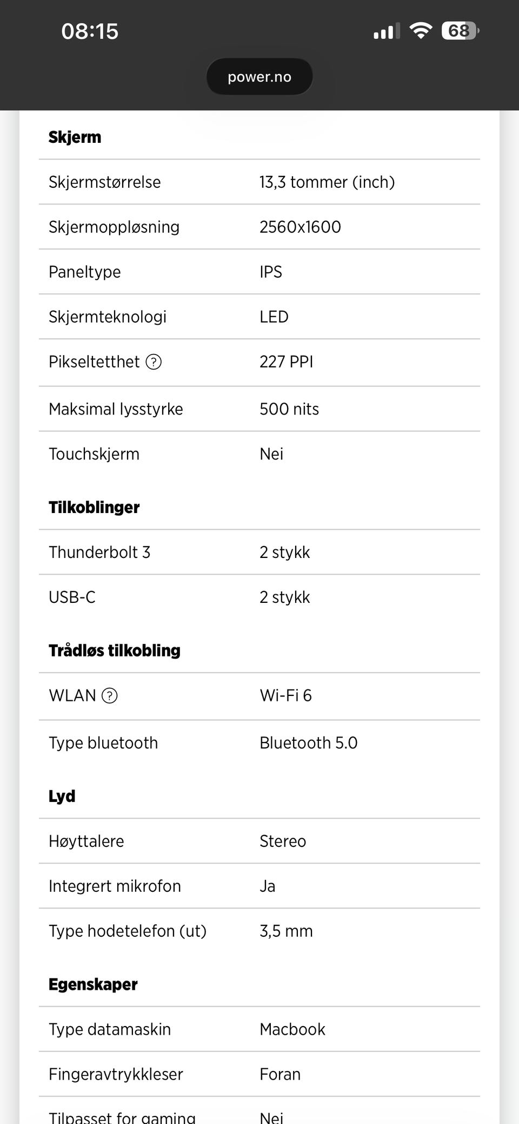519x1124 pixels.
Task: Tap the Egenskaper section heading
Action: click(93, 984)
